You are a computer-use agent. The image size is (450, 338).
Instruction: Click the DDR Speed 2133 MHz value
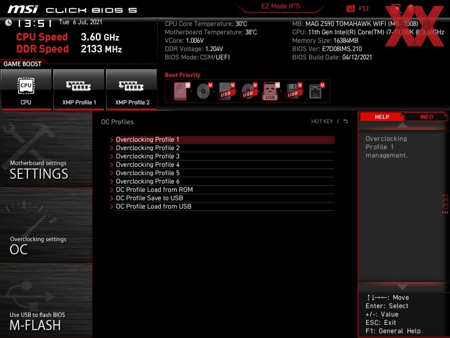[x=101, y=49]
